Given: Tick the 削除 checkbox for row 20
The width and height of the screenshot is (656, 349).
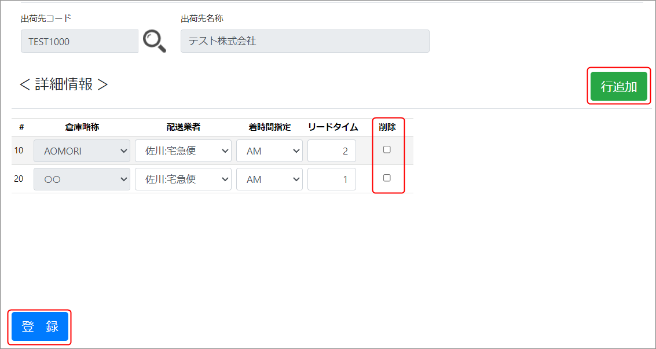Looking at the screenshot, I should (x=387, y=178).
